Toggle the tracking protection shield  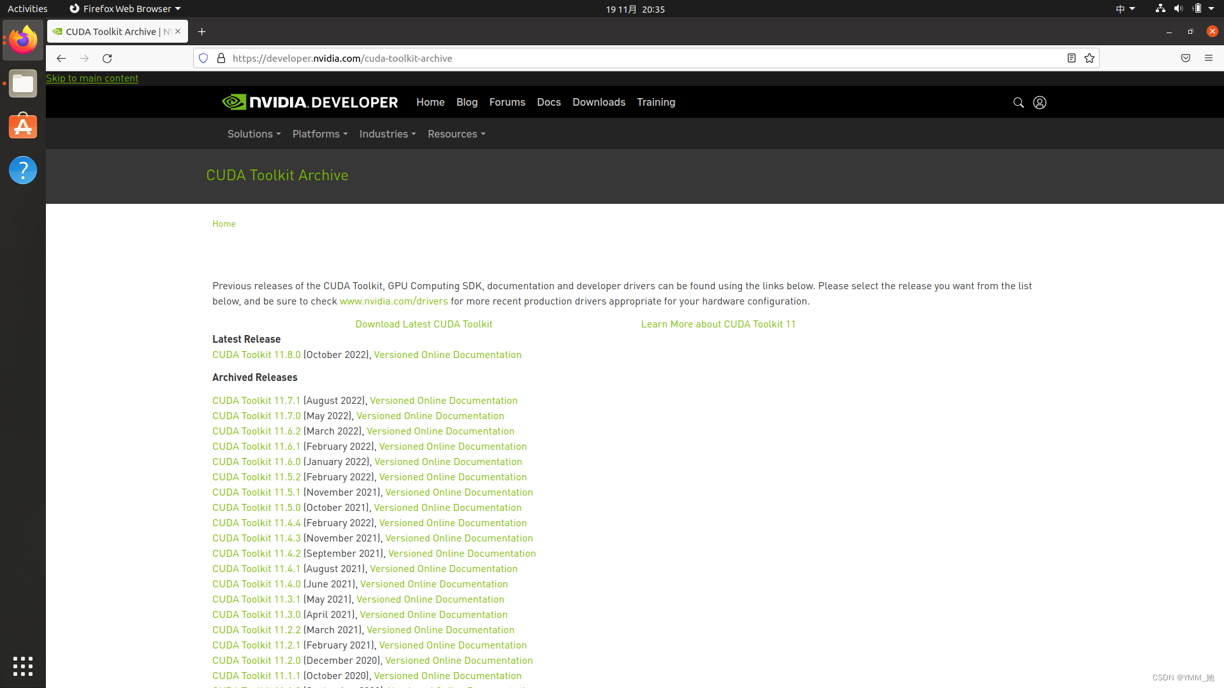pos(203,57)
